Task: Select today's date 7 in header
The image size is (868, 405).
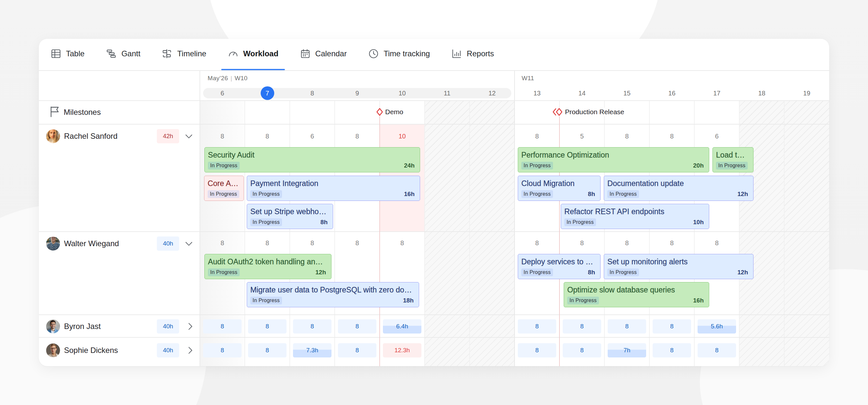Action: (x=267, y=93)
